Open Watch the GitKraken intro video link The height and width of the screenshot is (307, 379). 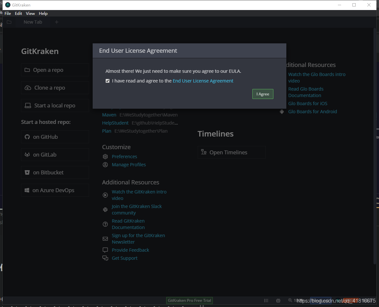click(139, 195)
